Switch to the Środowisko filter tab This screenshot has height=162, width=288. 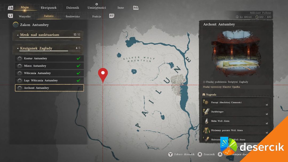(x=73, y=17)
